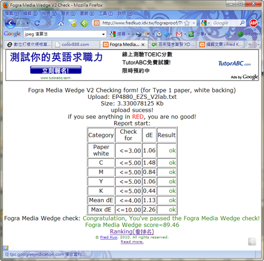The width and height of the screenshot is (264, 261).
Task: Open the Ranking(看排名) link
Action: coord(132,232)
